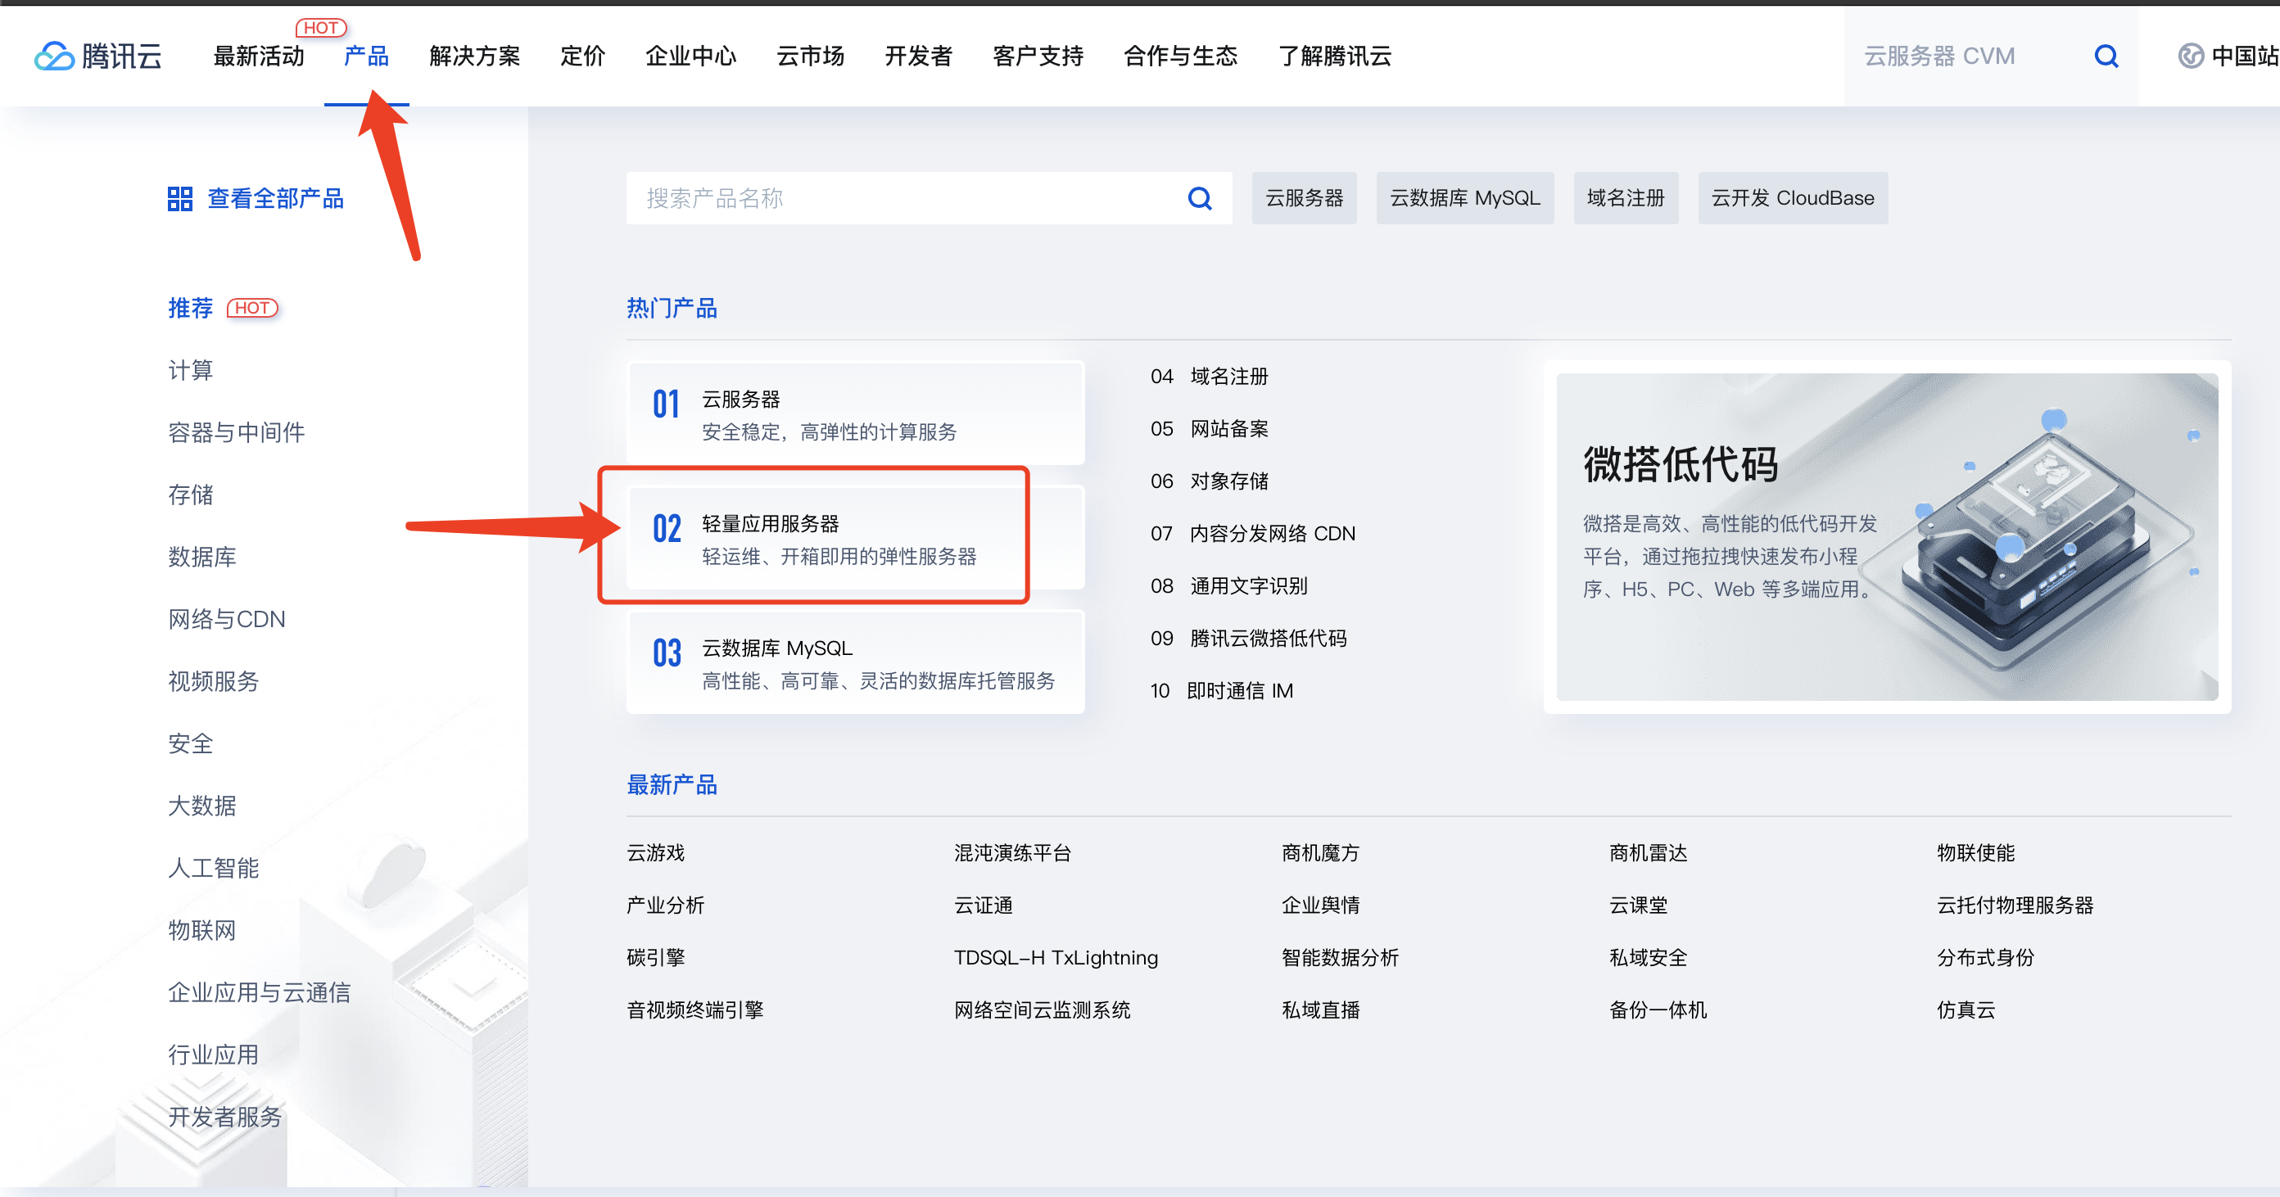This screenshot has width=2280, height=1197.
Task: Click the TDSQL-H TxLightning link
Action: (x=1056, y=957)
